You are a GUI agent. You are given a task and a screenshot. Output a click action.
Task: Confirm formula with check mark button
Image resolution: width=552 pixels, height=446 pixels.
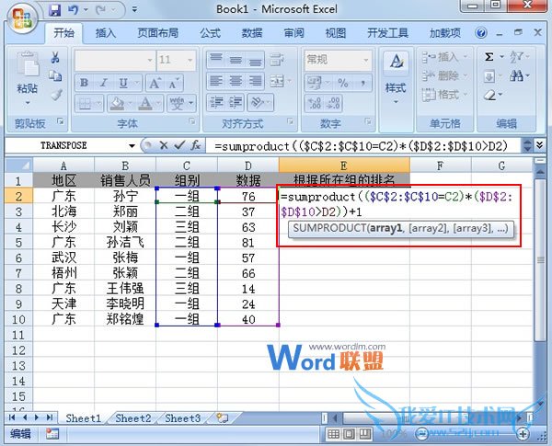(x=179, y=145)
